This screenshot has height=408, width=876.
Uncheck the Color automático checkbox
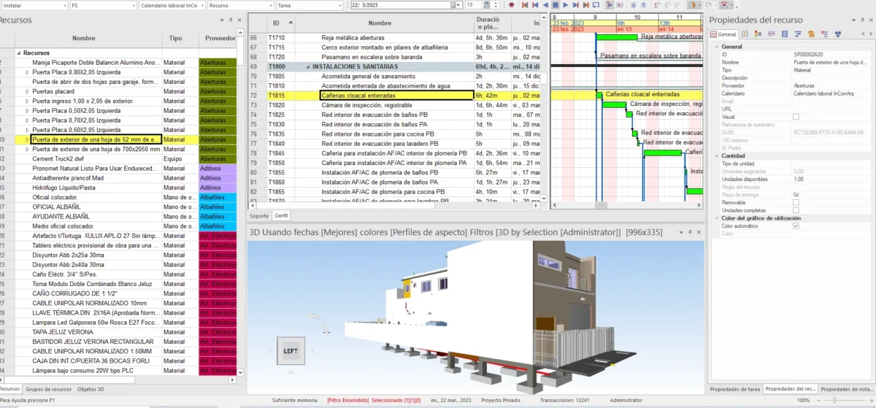pyautogui.click(x=796, y=226)
